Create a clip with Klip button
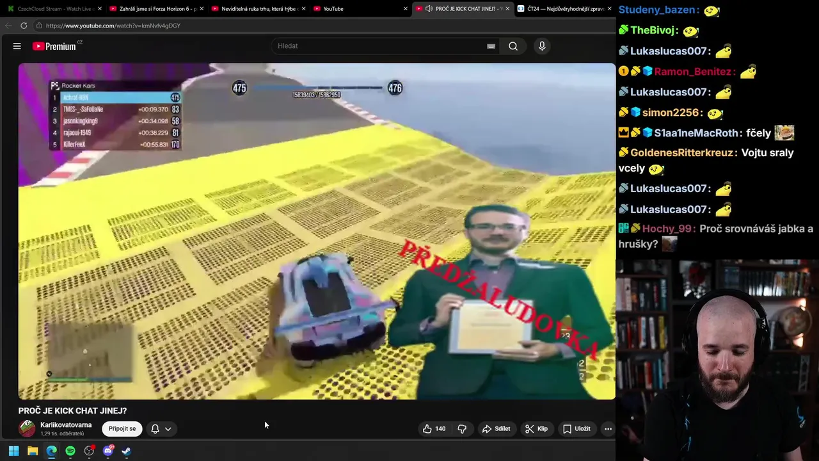819x461 pixels. [x=536, y=429]
